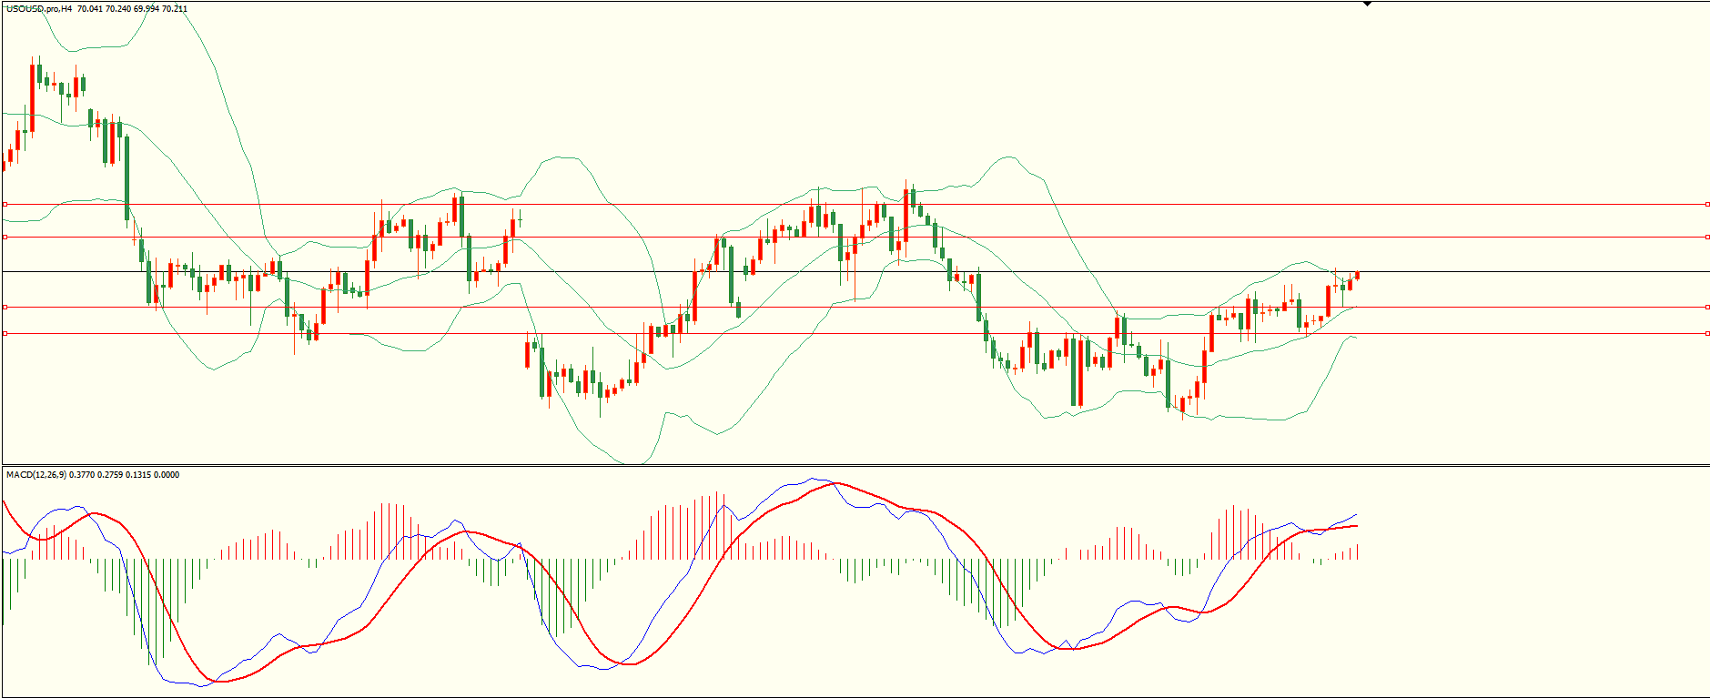Screen dimensions: 1710x698
Task: Click the OHLC price values beside the chart title
Action: point(133,9)
